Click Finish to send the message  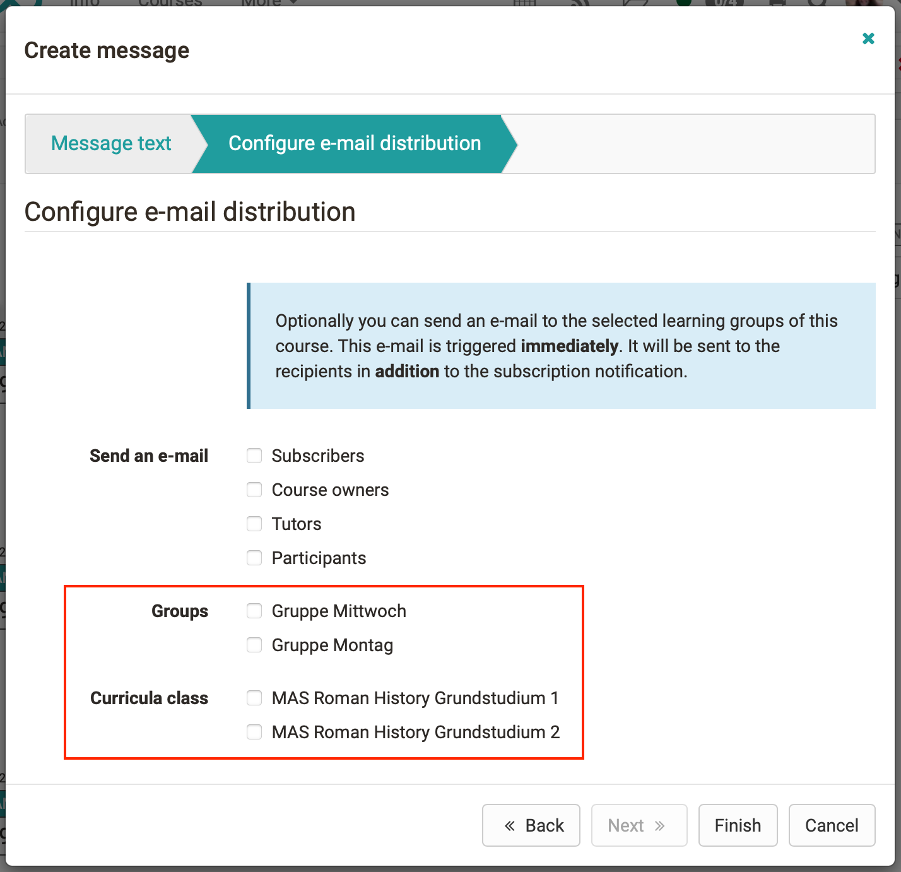click(738, 825)
